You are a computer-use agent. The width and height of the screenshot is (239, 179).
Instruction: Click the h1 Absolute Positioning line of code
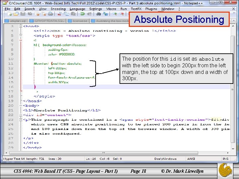[62, 110]
